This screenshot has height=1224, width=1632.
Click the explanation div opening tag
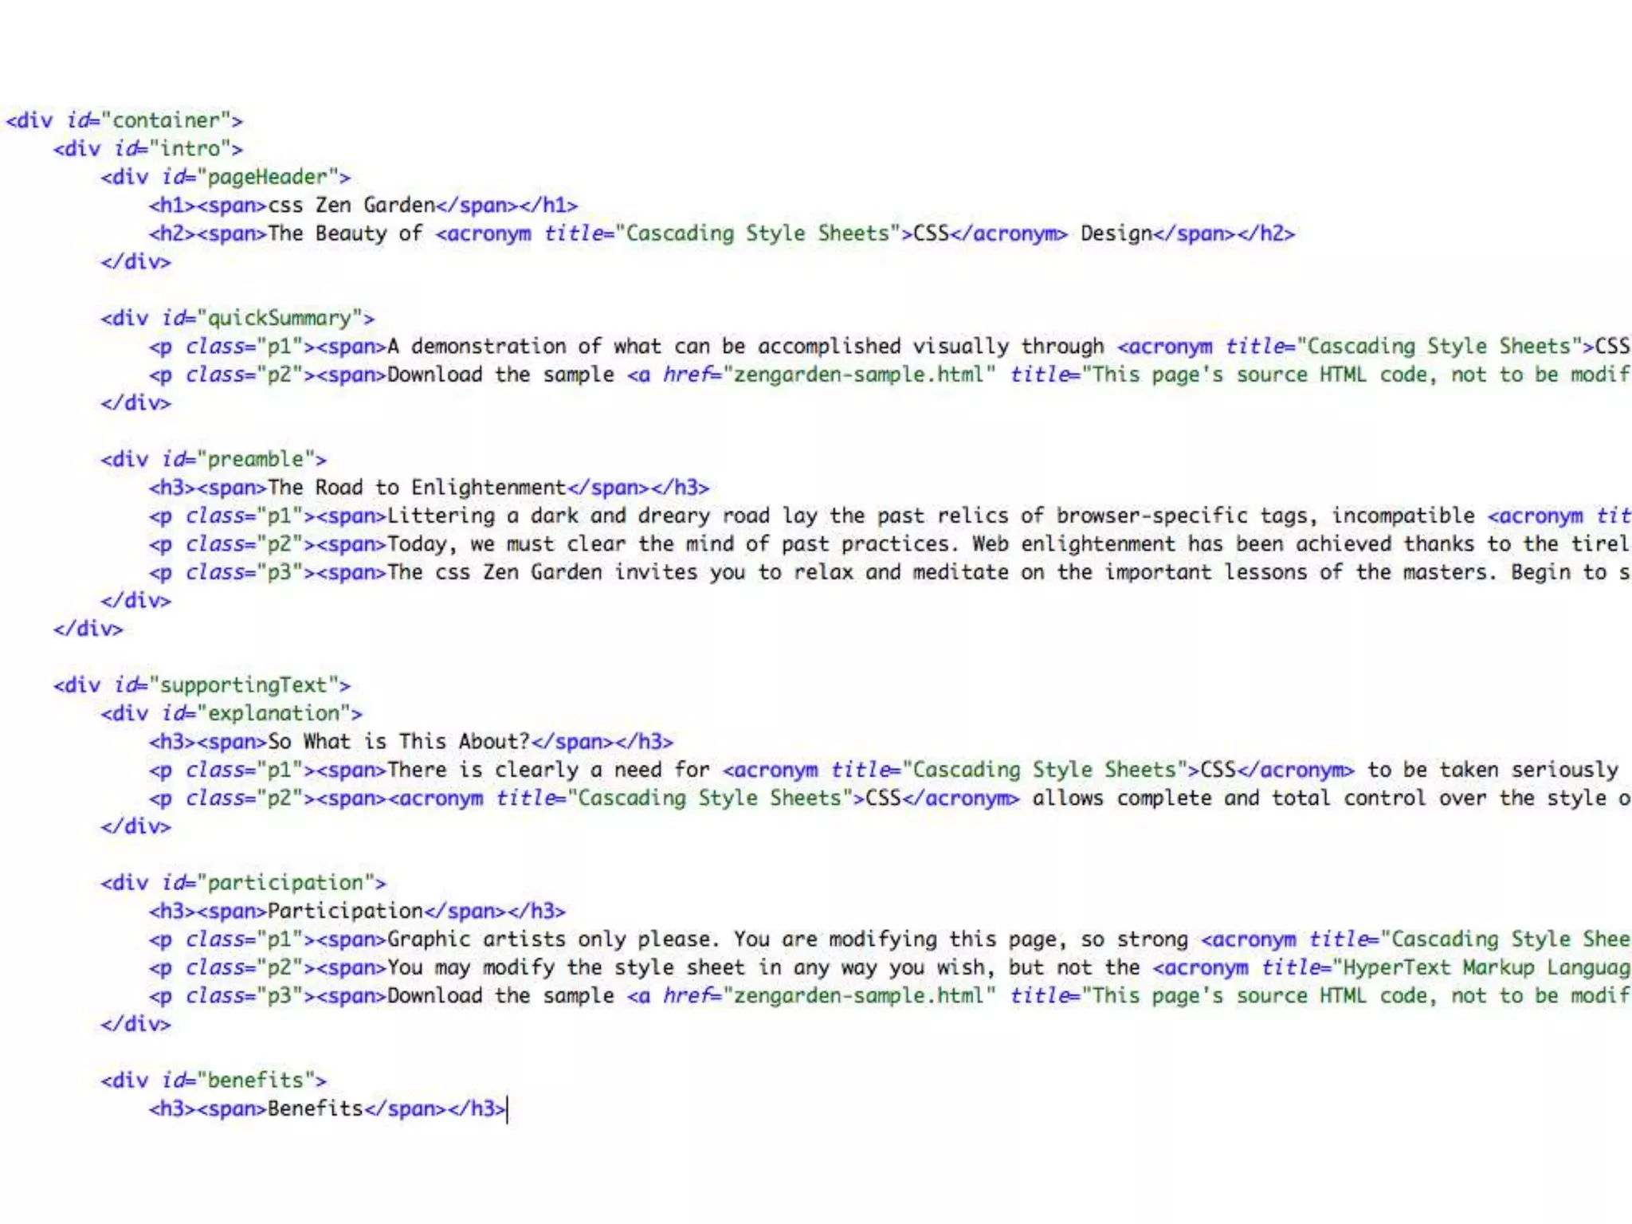click(x=231, y=713)
